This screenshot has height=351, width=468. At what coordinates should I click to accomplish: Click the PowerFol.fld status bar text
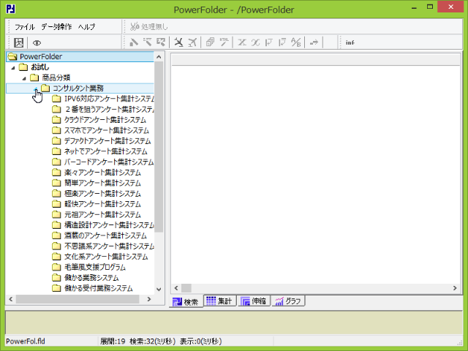pyautogui.click(x=26, y=341)
